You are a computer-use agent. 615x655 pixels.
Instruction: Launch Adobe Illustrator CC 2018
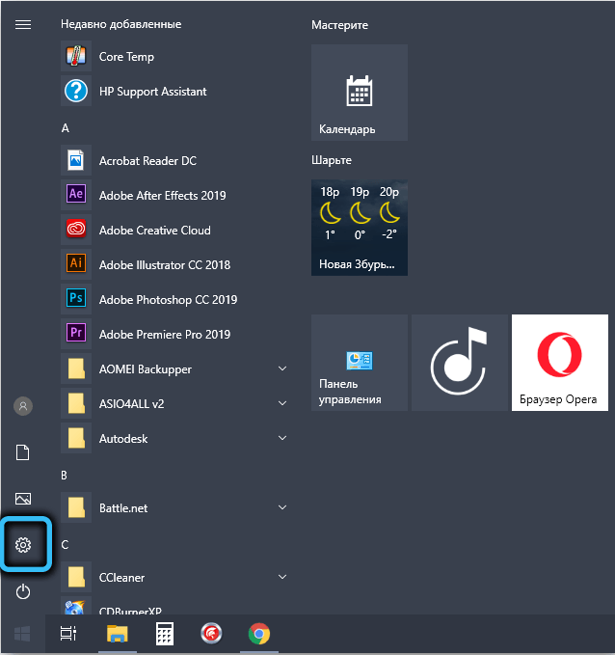pyautogui.click(x=174, y=264)
